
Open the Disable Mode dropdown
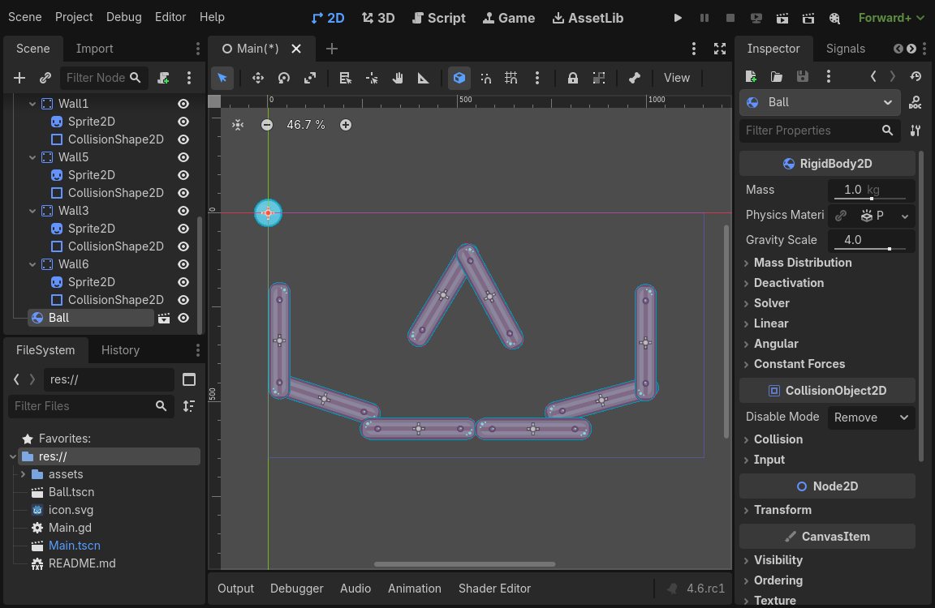click(871, 417)
